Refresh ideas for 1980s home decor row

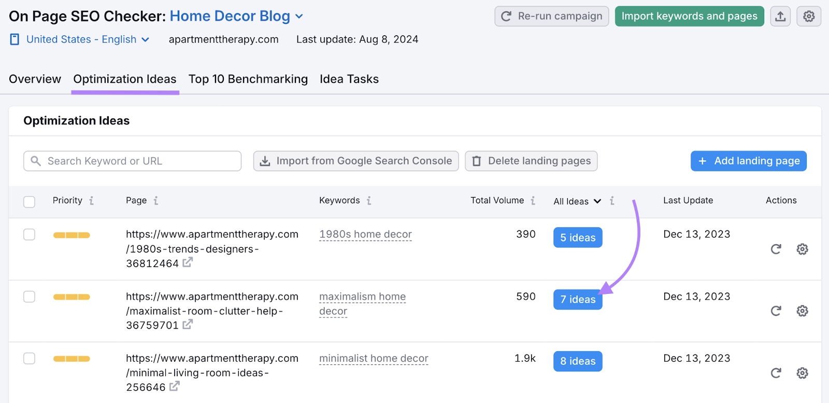[x=776, y=249]
